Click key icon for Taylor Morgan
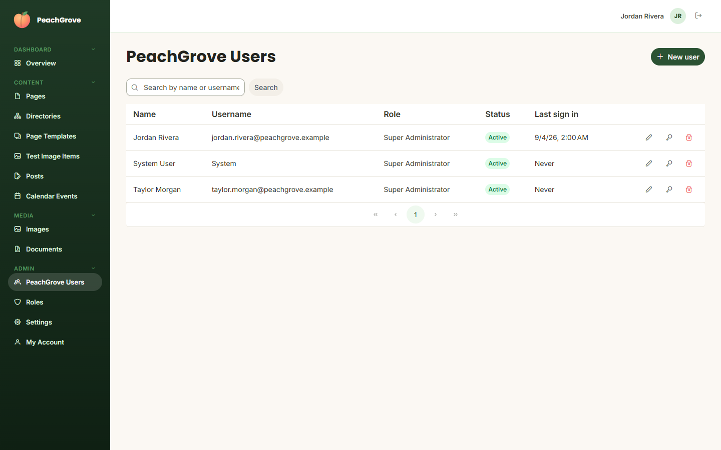The image size is (721, 450). click(x=669, y=189)
